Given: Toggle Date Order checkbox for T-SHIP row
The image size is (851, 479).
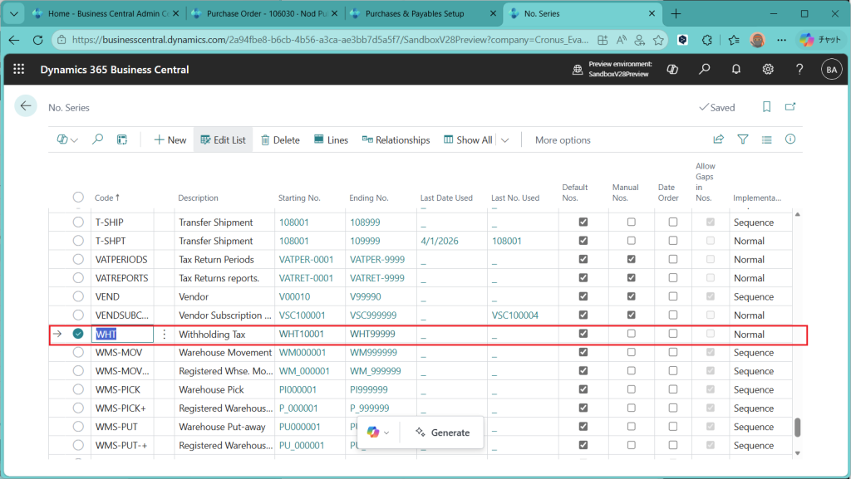Looking at the screenshot, I should tap(672, 222).
